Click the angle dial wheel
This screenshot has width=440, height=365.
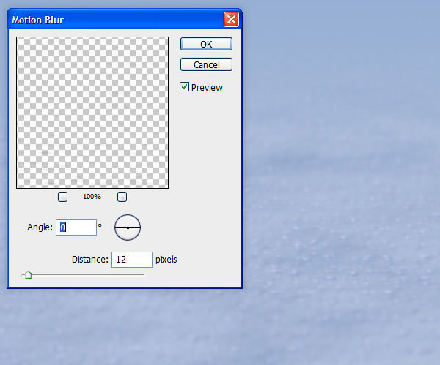coord(128,227)
